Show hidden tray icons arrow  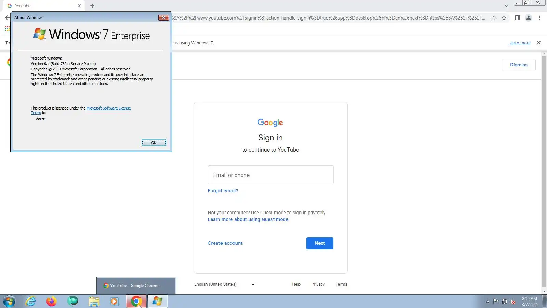[488, 301]
